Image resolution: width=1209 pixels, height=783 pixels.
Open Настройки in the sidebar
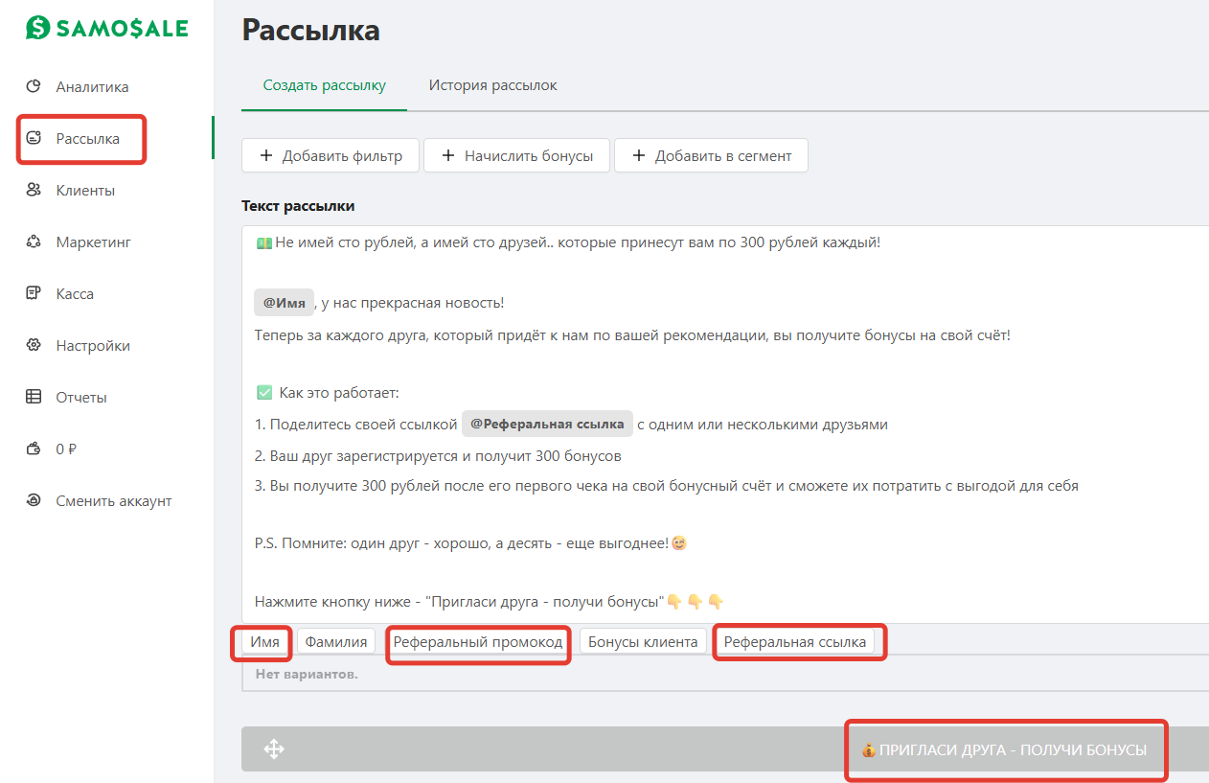(93, 345)
